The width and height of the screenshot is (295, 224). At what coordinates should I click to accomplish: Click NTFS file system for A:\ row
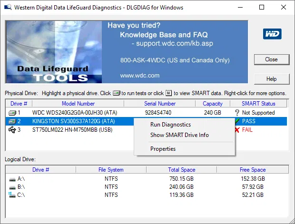(x=111, y=179)
